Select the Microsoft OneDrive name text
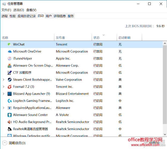Screen dimensions: 167x149 pos(27,51)
